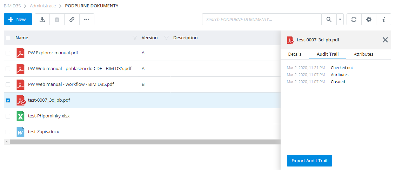
Task: Click the Search PODPURNE DOKUMENTY field
Action: pos(262,20)
